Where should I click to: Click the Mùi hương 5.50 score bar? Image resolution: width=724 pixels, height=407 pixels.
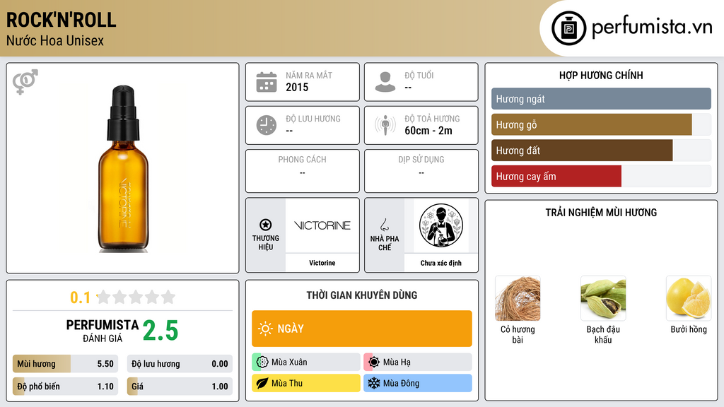(x=65, y=364)
